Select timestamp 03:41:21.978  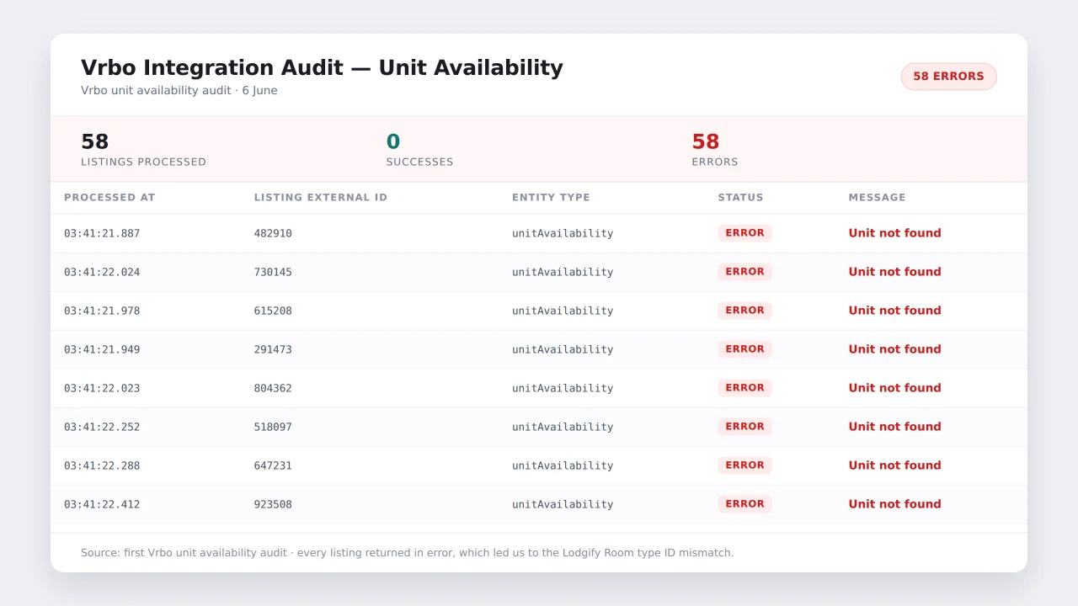pos(102,311)
